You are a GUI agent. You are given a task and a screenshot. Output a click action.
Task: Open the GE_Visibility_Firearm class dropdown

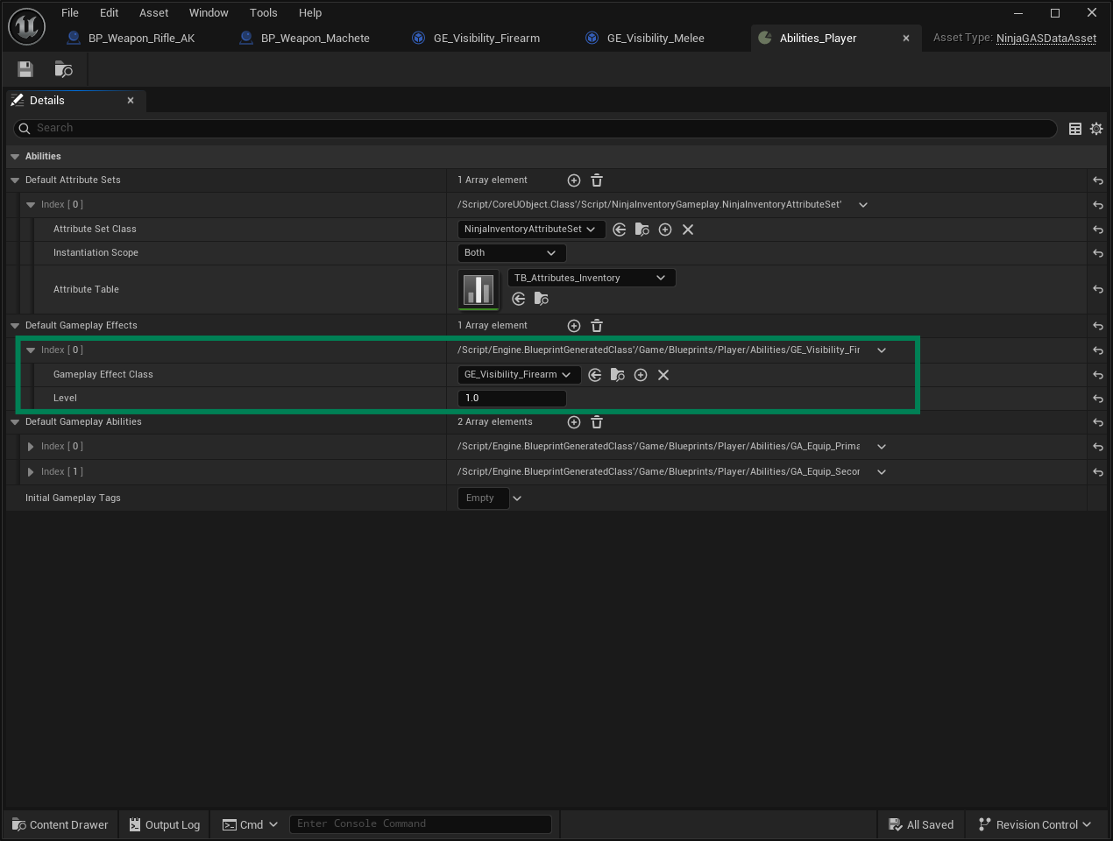(x=518, y=375)
